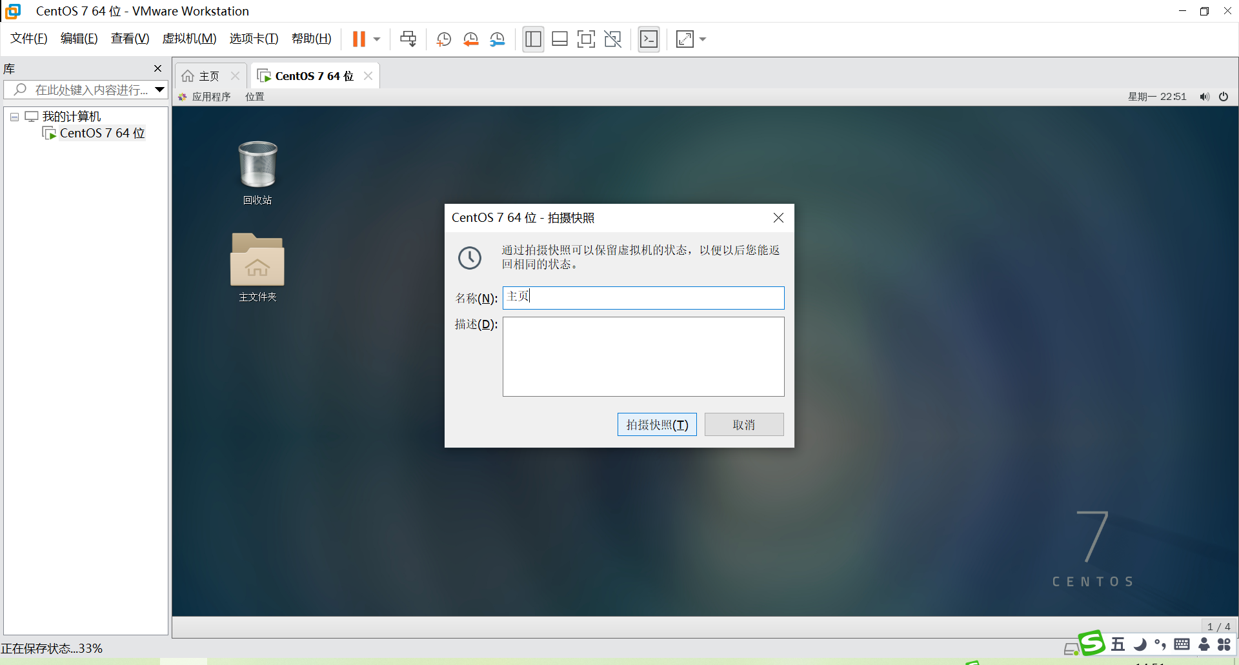This screenshot has width=1239, height=665.
Task: Click the snapshot 描述 description box
Action: point(643,357)
